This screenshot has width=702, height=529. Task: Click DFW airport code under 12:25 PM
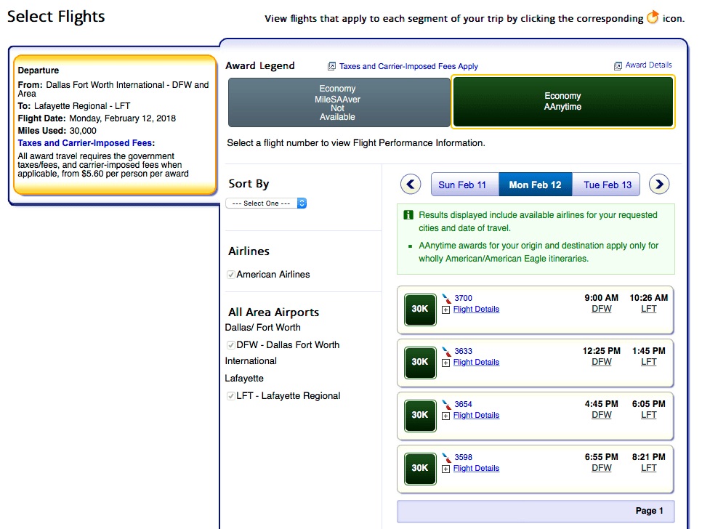click(x=601, y=362)
